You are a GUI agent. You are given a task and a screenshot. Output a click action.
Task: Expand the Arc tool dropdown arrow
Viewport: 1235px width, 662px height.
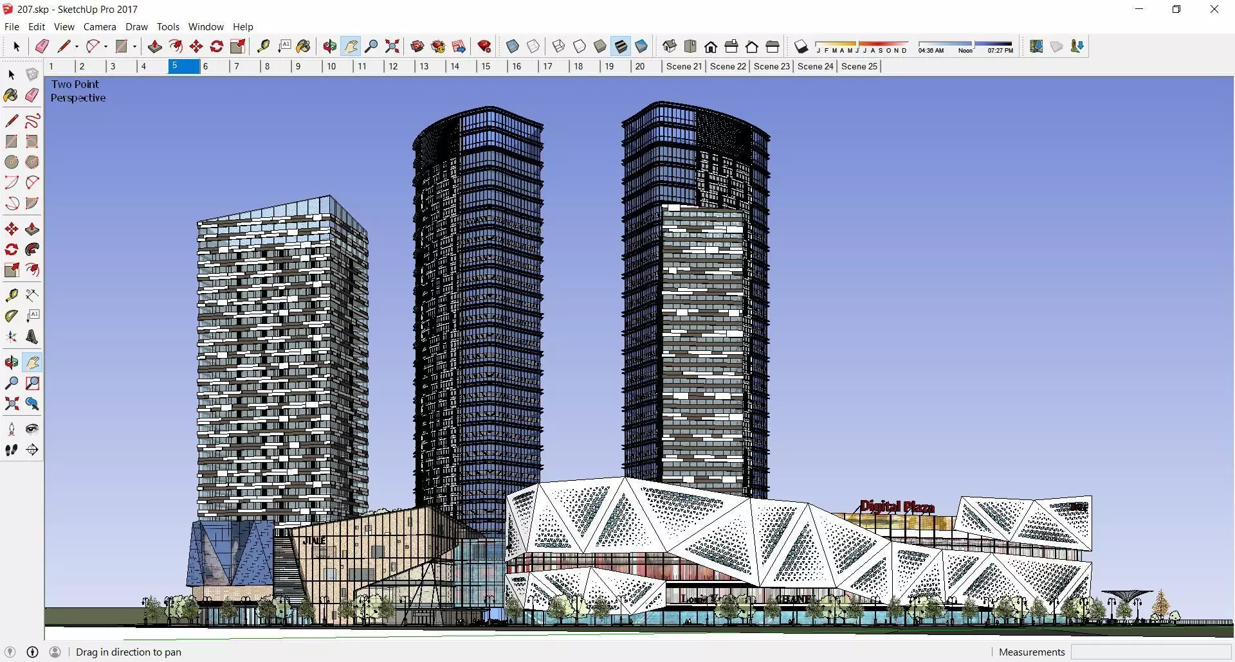coord(105,46)
